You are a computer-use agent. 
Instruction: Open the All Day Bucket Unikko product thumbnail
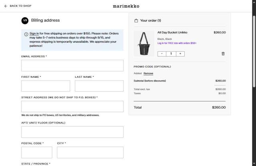click(x=144, y=44)
